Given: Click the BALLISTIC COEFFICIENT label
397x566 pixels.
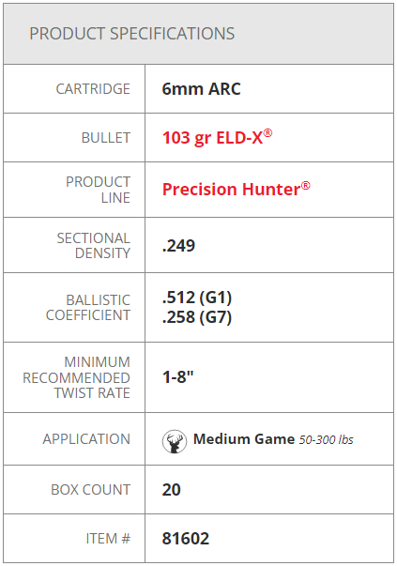Looking at the screenshot, I should [88, 308].
